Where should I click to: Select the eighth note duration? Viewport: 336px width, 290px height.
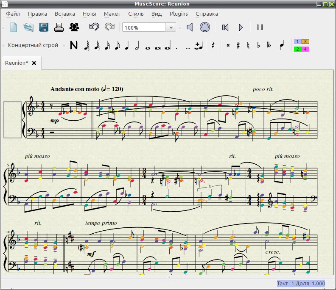pyautogui.click(x=117, y=45)
